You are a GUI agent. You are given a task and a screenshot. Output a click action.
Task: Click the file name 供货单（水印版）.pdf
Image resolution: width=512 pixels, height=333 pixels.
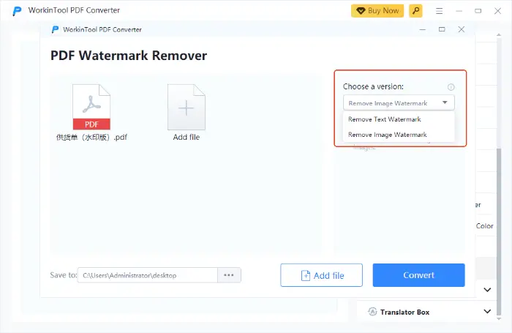91,138
